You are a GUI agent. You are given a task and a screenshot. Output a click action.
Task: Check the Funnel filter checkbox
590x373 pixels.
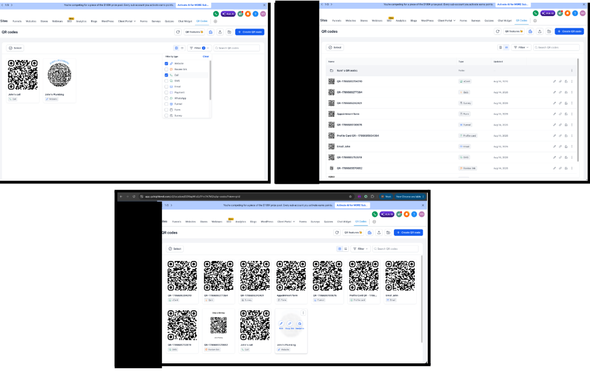pos(166,104)
